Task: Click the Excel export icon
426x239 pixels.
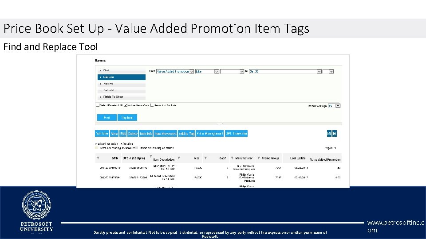Action: coord(329,133)
